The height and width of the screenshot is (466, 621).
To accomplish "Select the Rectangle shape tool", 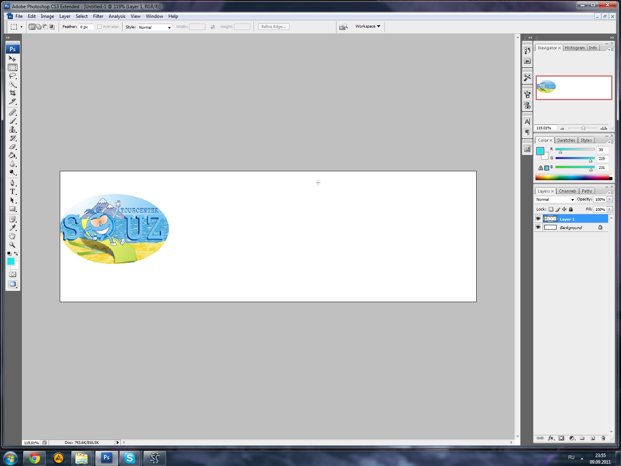I will pyautogui.click(x=12, y=209).
